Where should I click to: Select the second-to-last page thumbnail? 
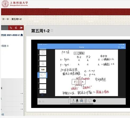coord(43,87)
